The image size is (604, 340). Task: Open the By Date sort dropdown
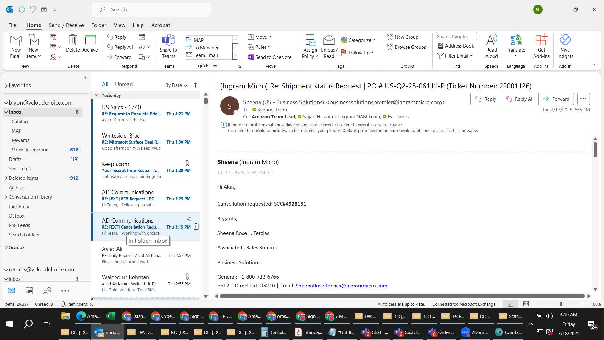pyautogui.click(x=176, y=85)
